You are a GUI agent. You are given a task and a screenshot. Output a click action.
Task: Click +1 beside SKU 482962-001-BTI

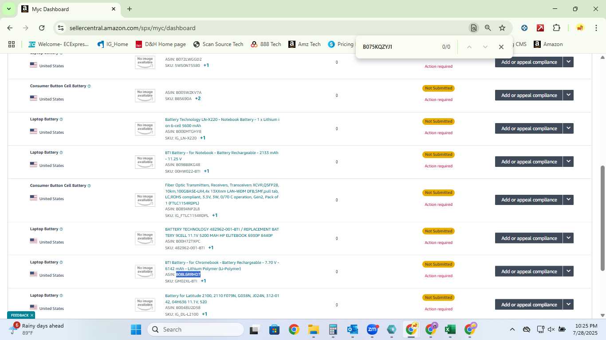click(x=211, y=247)
